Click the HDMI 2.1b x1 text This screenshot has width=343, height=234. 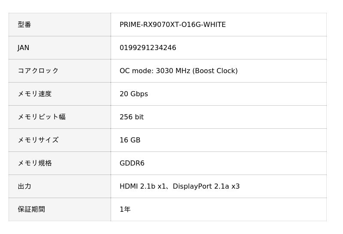(143, 187)
